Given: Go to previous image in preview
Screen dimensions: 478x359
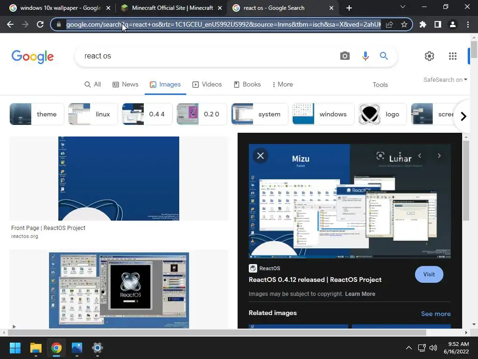Looking at the screenshot, I should [x=420, y=156].
